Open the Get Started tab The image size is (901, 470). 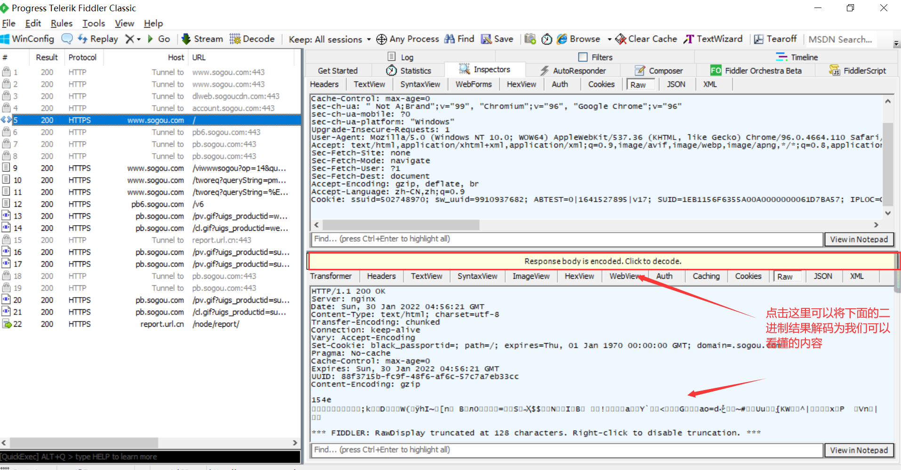tap(338, 70)
